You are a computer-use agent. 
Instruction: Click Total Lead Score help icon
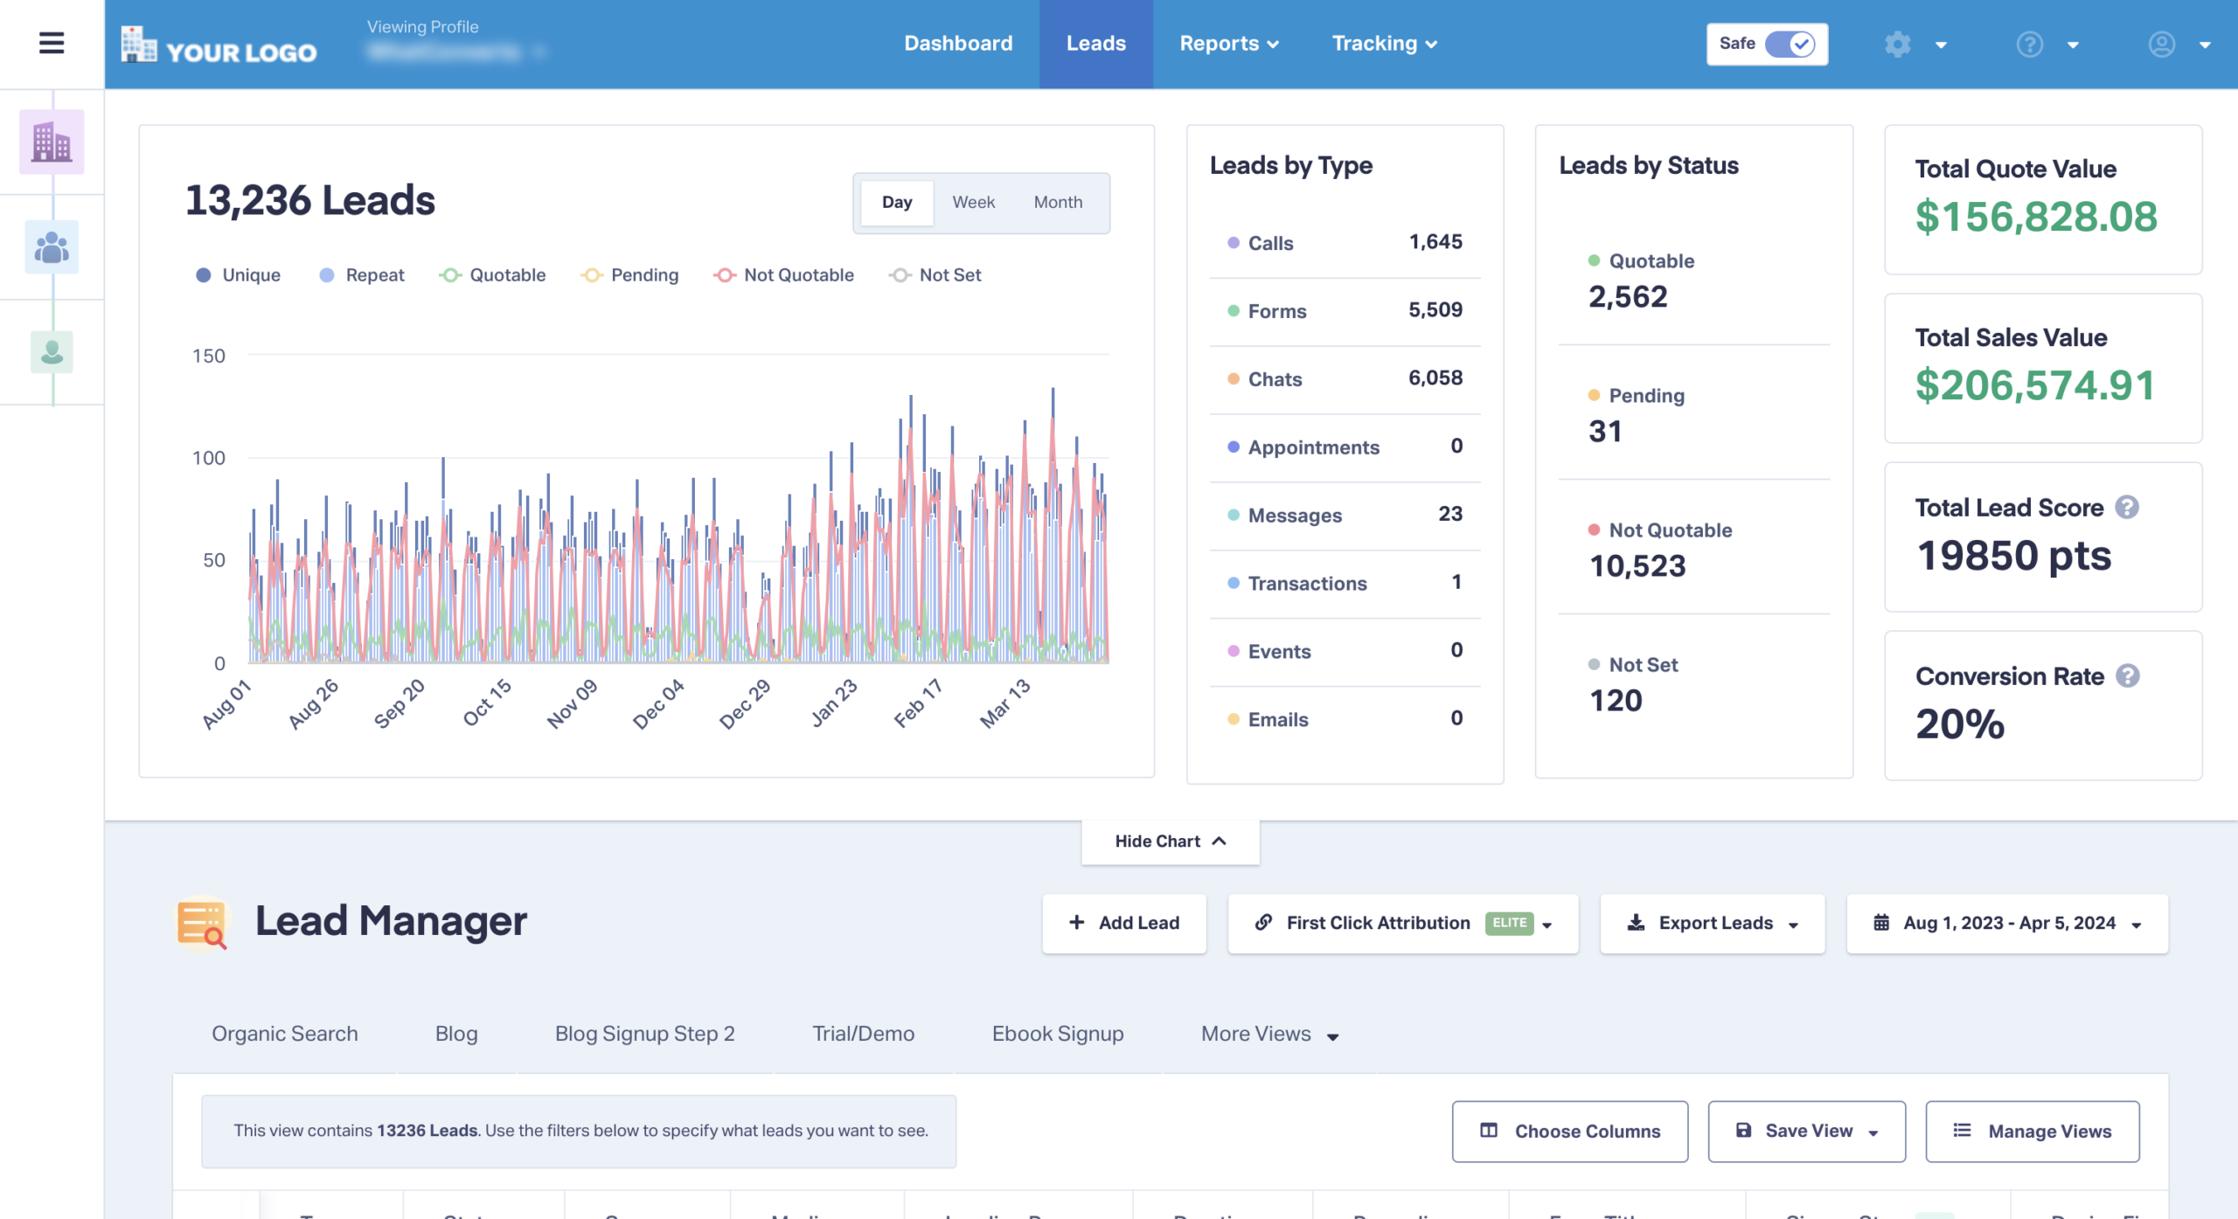pyautogui.click(x=2127, y=507)
